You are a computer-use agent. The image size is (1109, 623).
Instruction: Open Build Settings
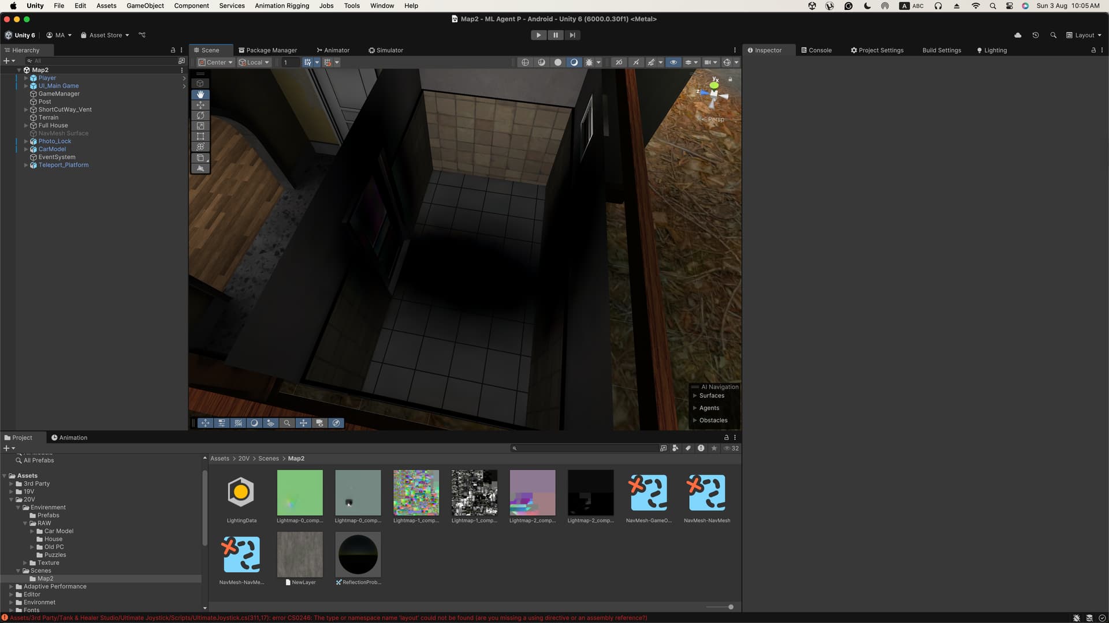[941, 50]
